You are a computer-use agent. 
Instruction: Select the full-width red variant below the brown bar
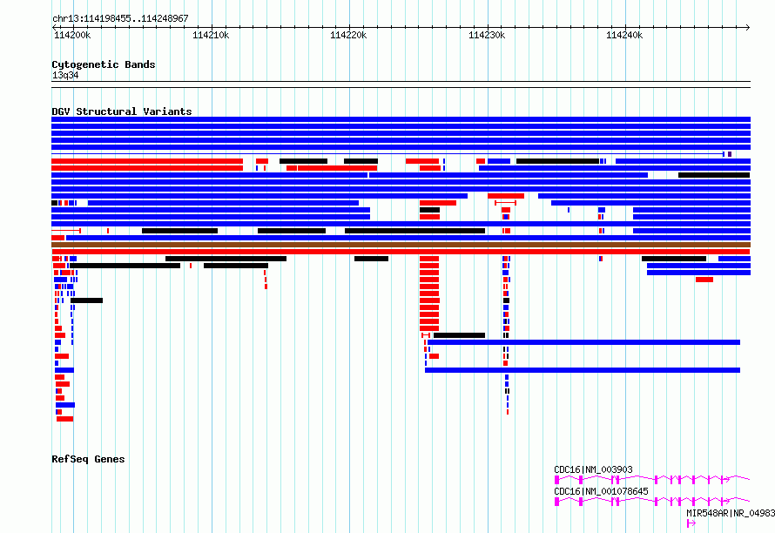(401, 252)
